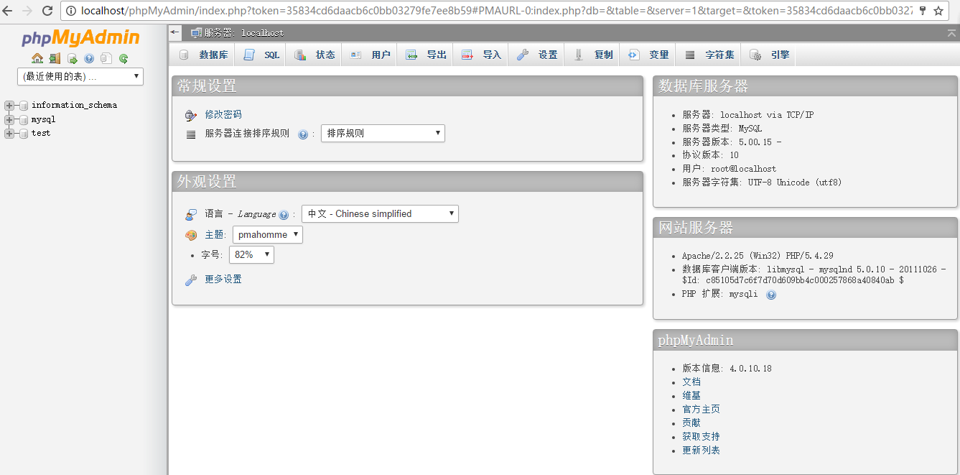This screenshot has height=475, width=960.
Task: Switch to the 导入 tab
Action: pos(481,55)
